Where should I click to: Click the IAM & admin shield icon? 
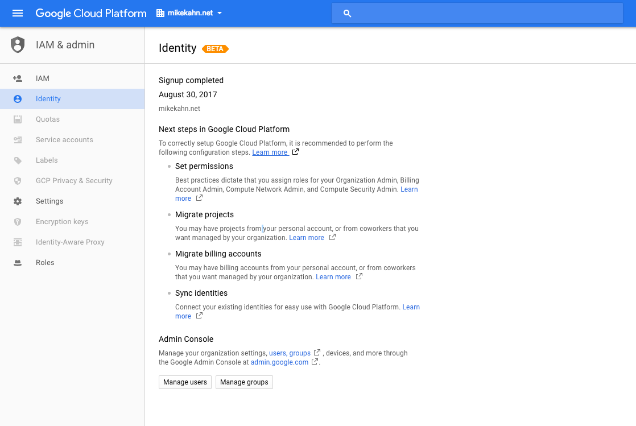point(18,45)
